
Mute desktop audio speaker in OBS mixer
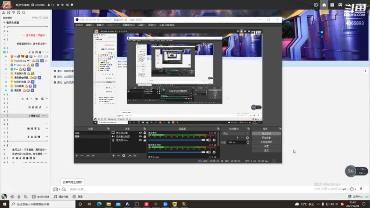point(209,140)
